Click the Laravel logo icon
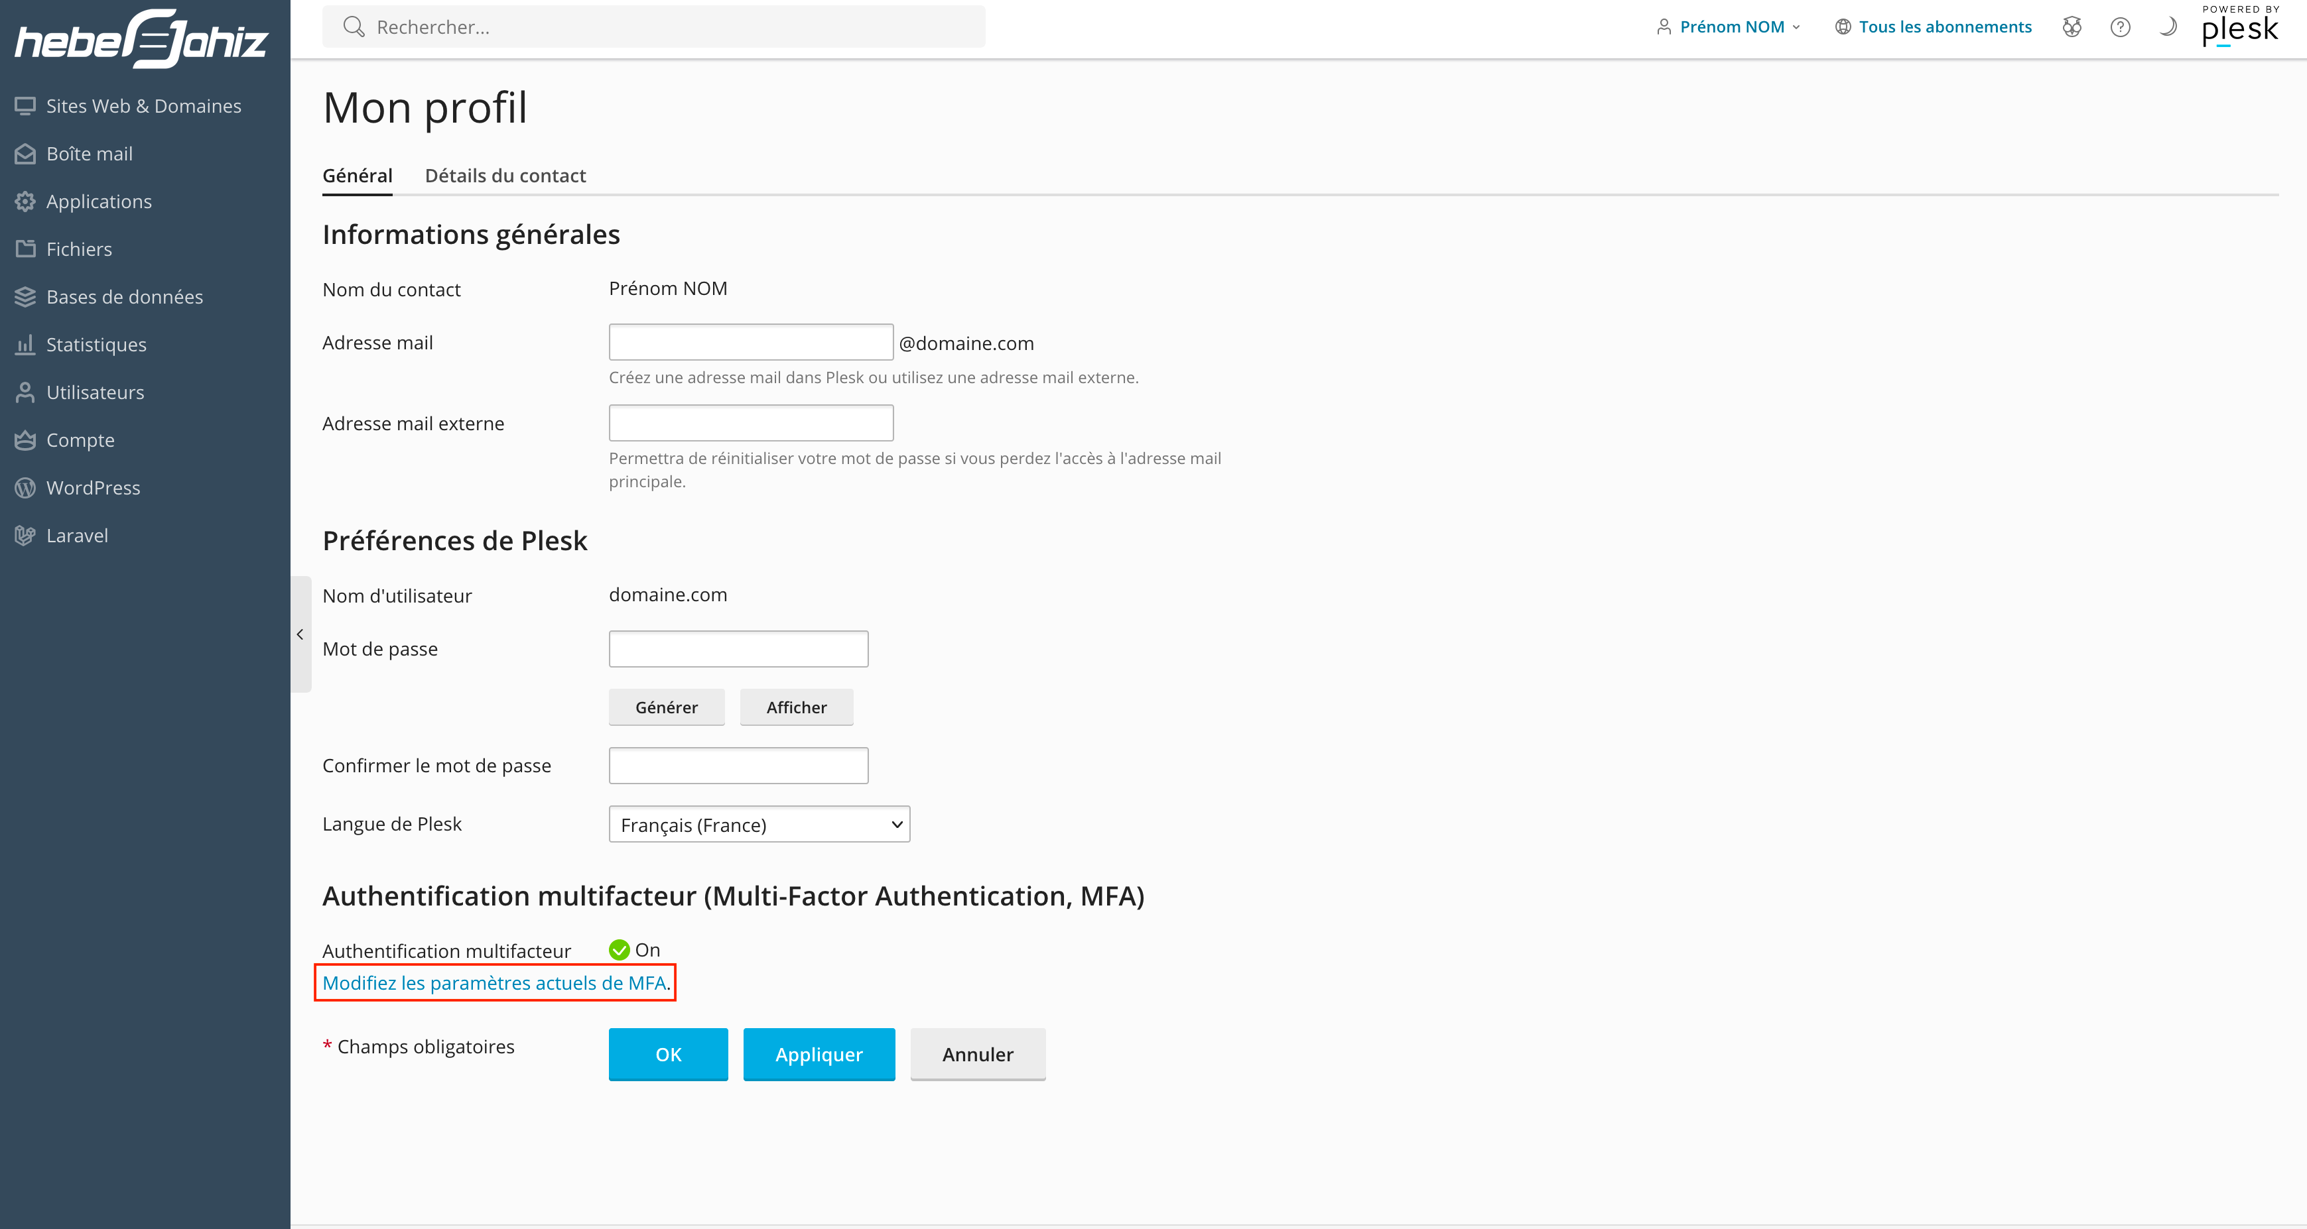This screenshot has width=2307, height=1229. pyautogui.click(x=25, y=535)
